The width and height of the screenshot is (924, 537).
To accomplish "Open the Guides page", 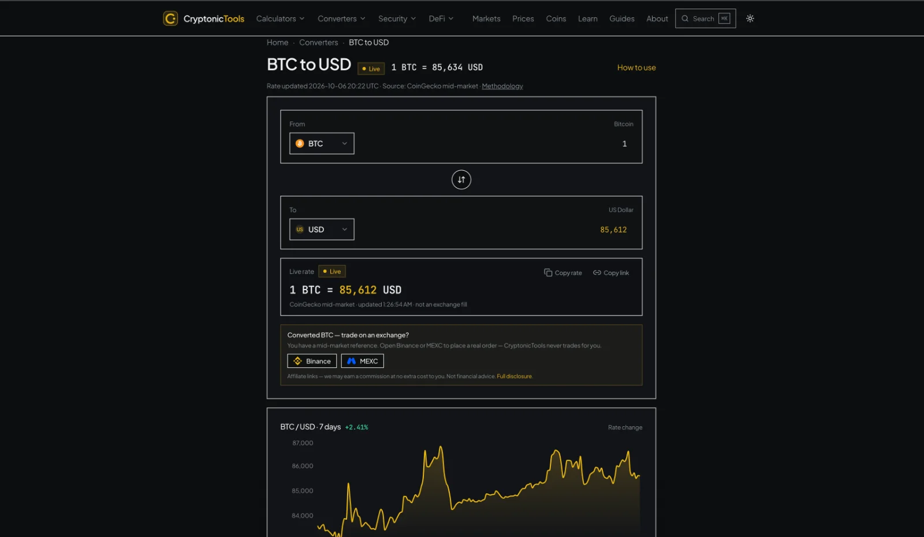I will pos(622,18).
